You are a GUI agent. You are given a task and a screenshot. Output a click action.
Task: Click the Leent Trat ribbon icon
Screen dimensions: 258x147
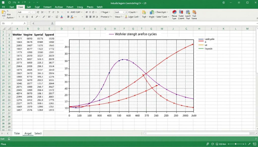pos(188,12)
